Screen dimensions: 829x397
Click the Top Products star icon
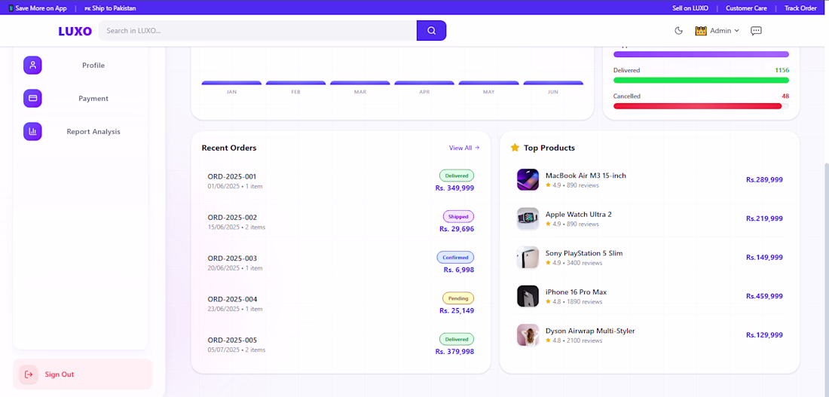(515, 148)
